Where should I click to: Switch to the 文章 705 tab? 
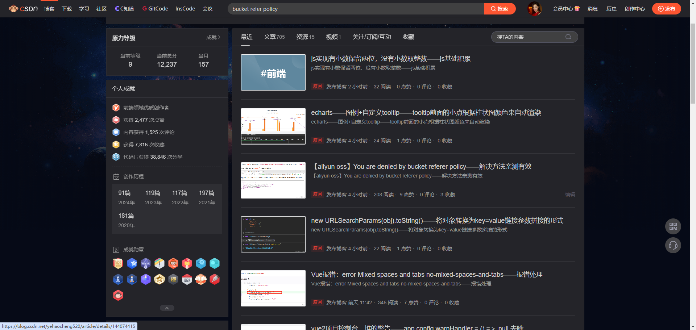click(274, 37)
